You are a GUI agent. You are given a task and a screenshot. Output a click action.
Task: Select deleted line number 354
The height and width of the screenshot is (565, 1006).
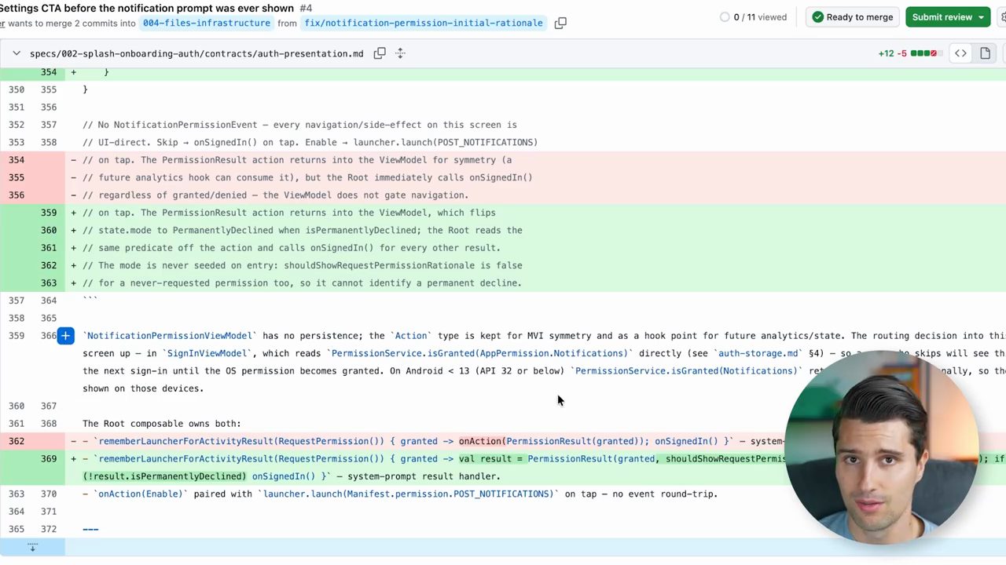click(x=17, y=160)
